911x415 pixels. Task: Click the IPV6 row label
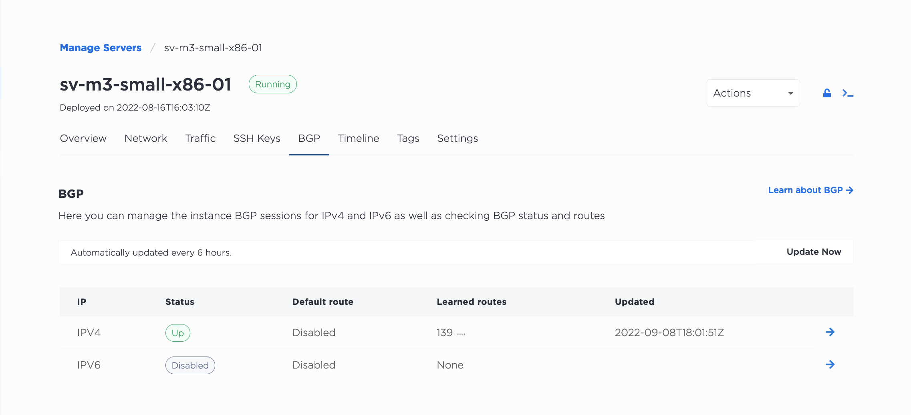(x=89, y=365)
